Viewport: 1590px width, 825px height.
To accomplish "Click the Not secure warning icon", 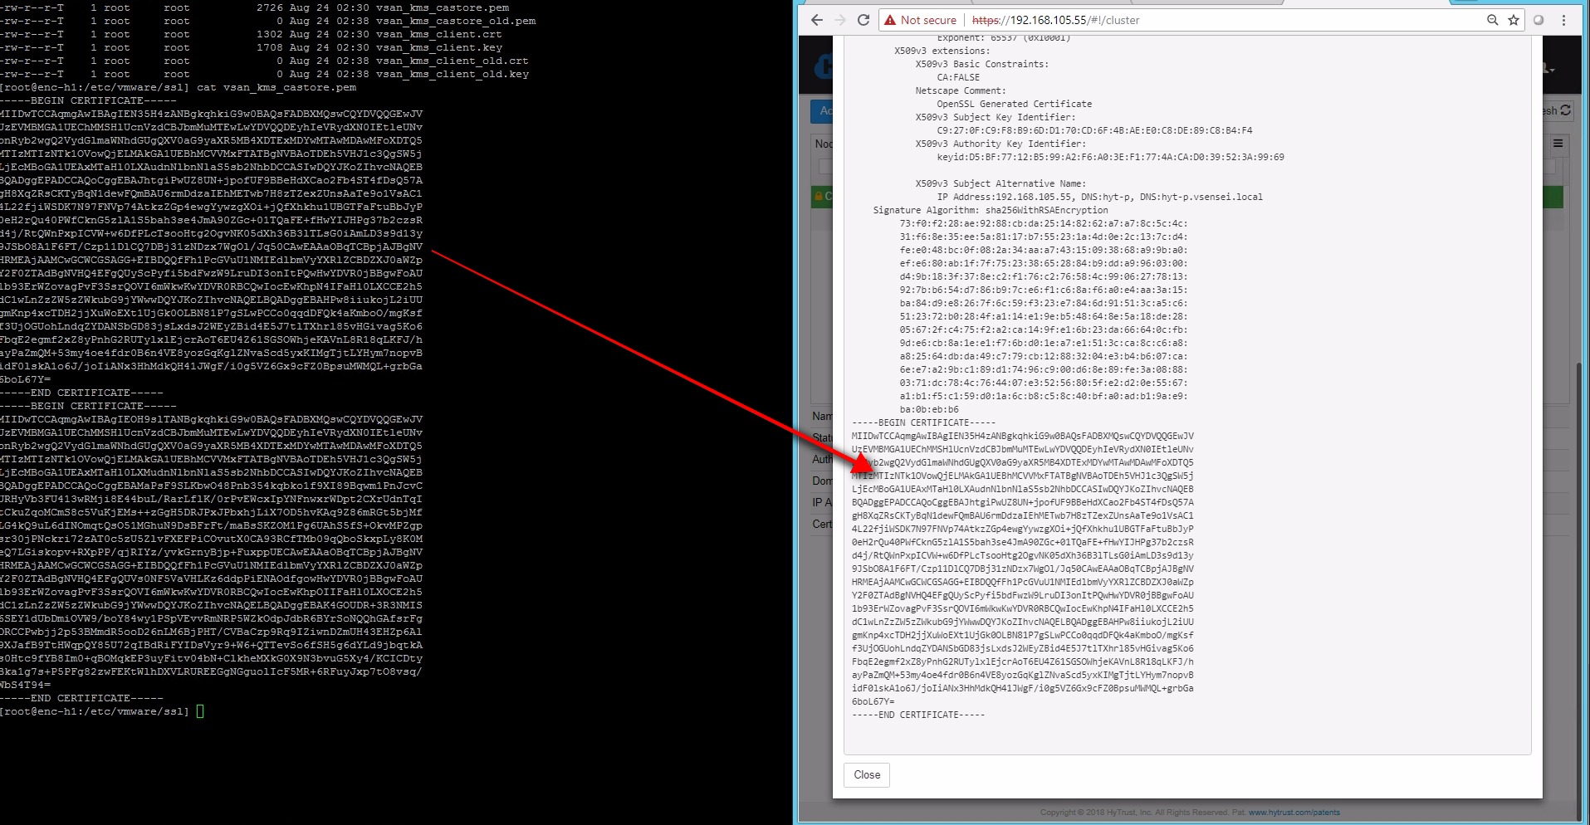I will [890, 20].
